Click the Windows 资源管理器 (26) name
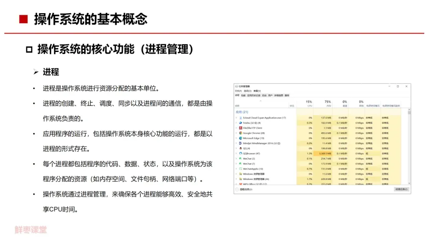The image size is (431, 243). click(256, 179)
